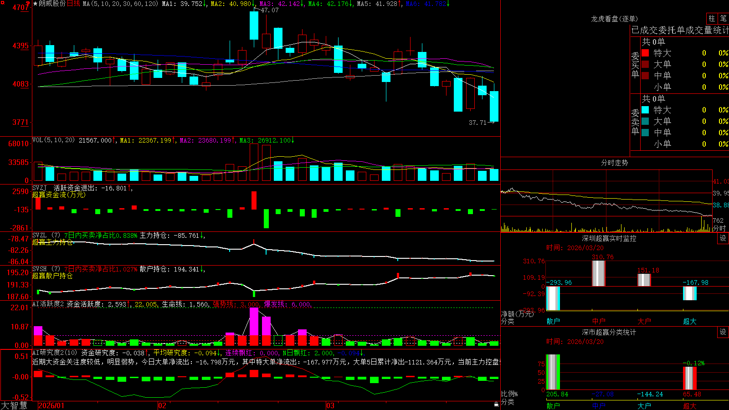Open the VOL(5,10,20) indicator label
This screenshot has height=410, width=729.
pyautogui.click(x=54, y=140)
